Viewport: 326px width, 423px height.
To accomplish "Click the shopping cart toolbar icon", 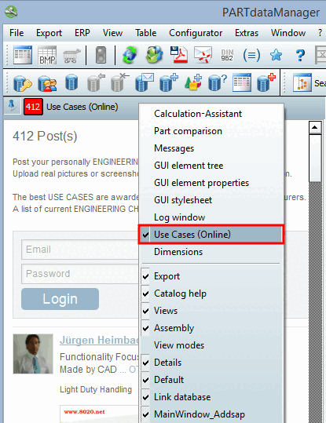I will 71,57.
